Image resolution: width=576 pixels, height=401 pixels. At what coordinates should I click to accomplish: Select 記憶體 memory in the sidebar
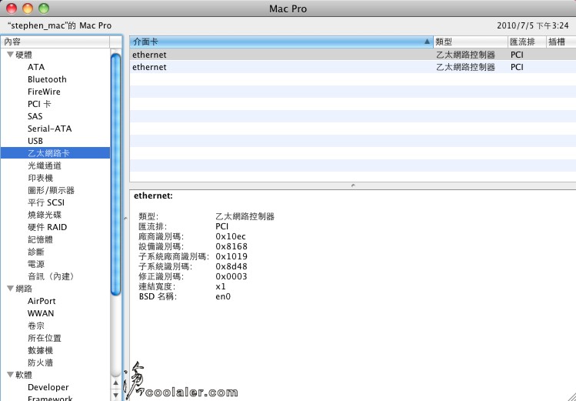click(41, 239)
